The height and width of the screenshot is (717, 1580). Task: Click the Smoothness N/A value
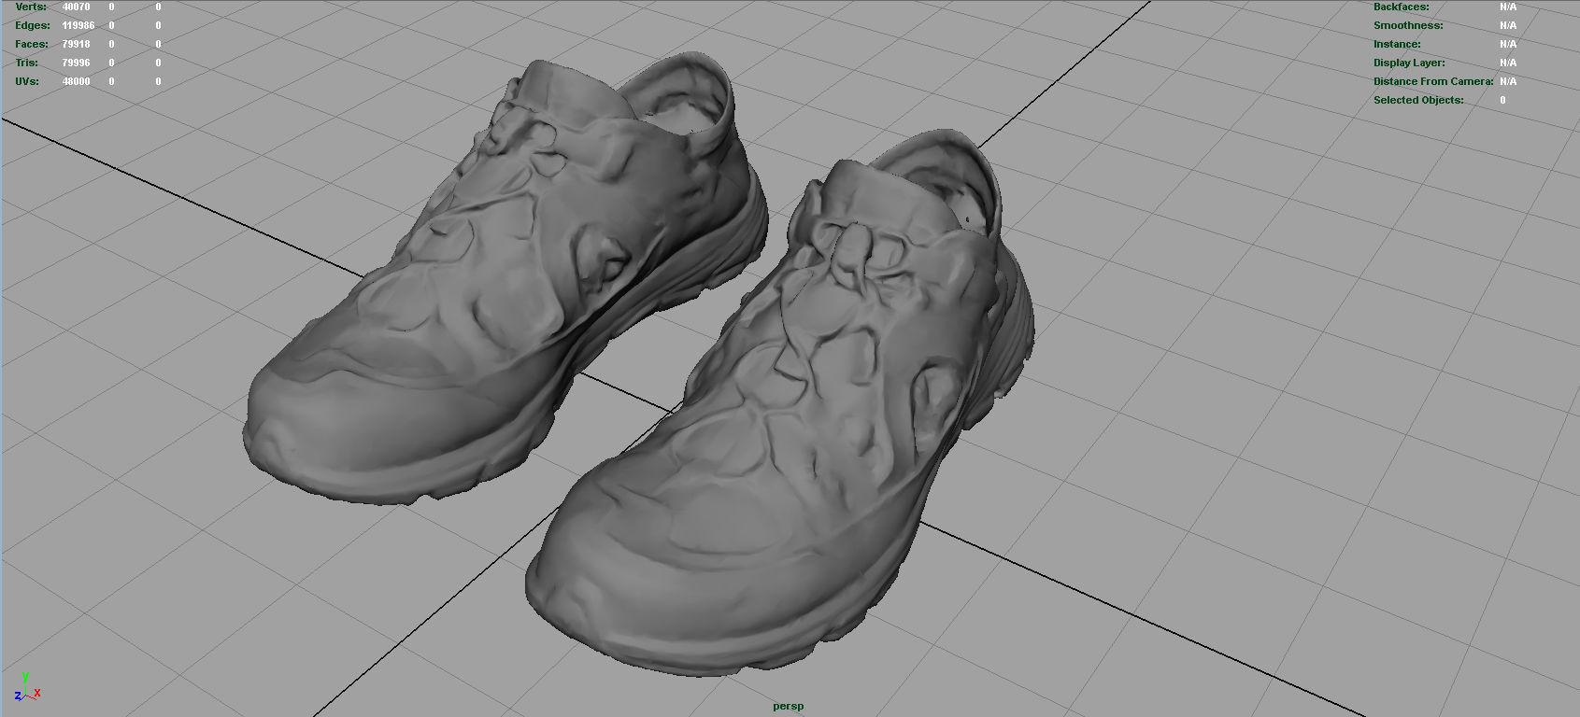coord(1508,25)
